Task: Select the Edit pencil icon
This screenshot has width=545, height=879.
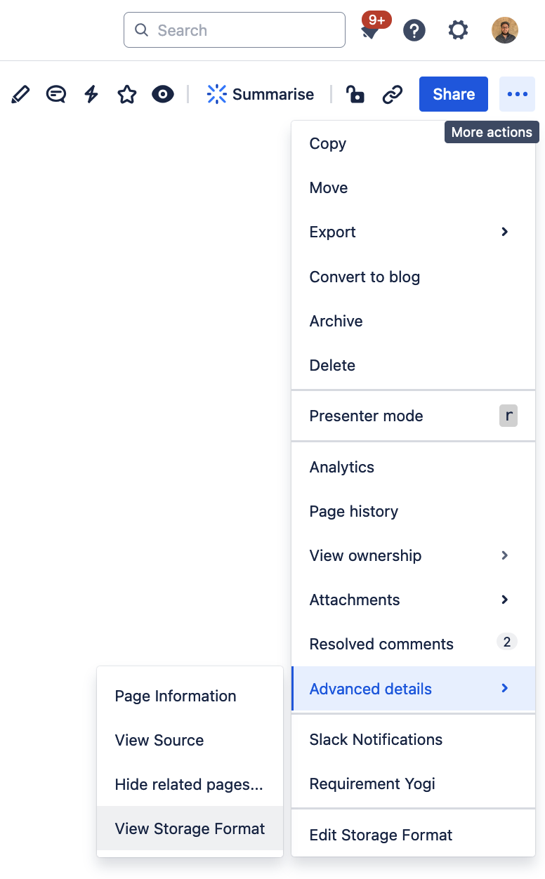Action: (20, 94)
